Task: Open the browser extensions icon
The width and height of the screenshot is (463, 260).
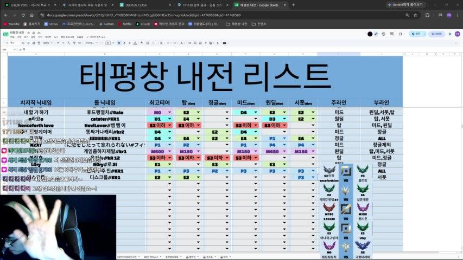Action: coord(427,15)
